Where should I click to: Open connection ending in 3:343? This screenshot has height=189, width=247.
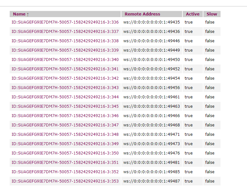[65, 88]
